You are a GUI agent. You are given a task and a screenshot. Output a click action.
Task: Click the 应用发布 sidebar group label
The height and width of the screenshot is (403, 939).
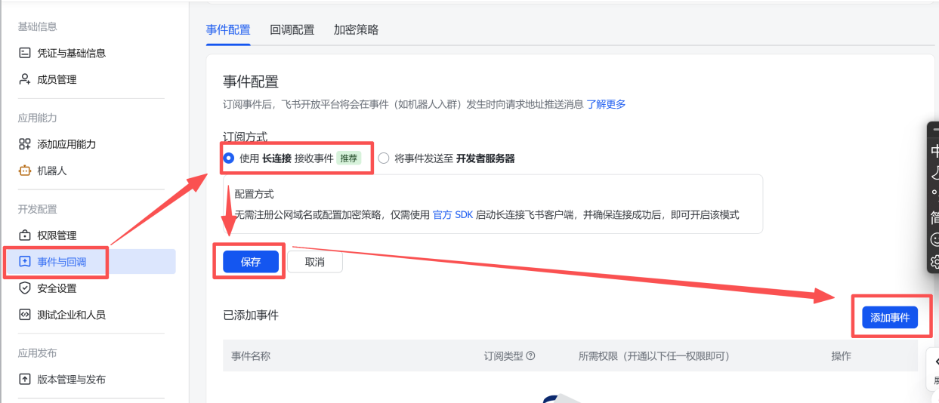click(x=38, y=353)
